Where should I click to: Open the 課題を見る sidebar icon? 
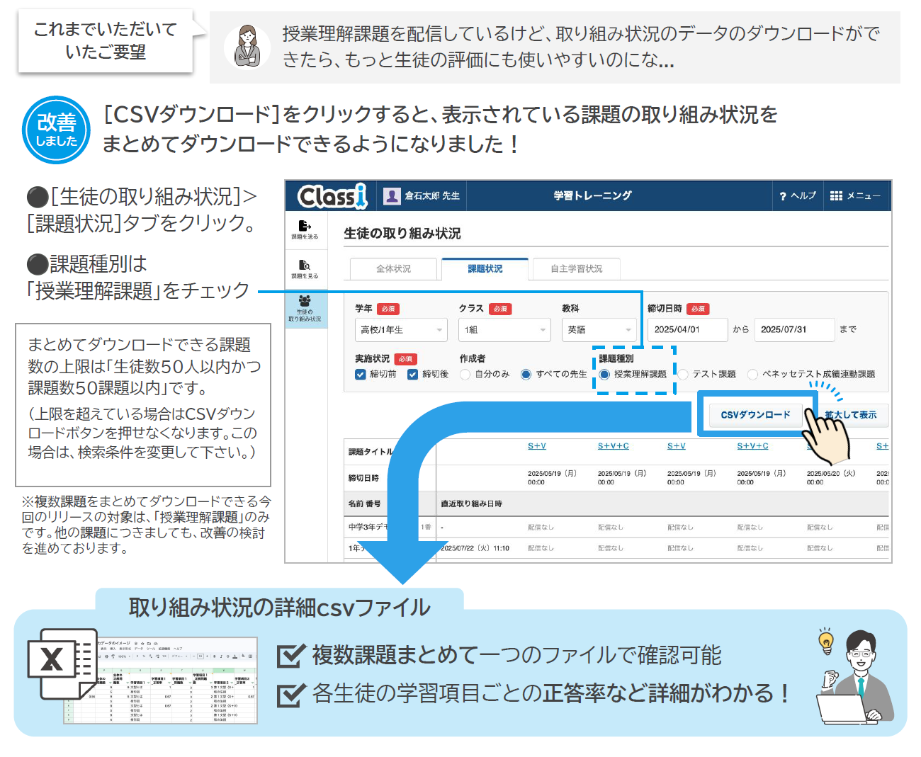click(x=305, y=266)
